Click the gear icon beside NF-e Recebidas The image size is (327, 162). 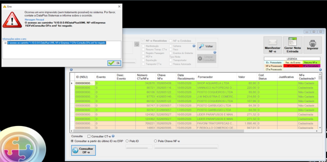click(x=137, y=44)
